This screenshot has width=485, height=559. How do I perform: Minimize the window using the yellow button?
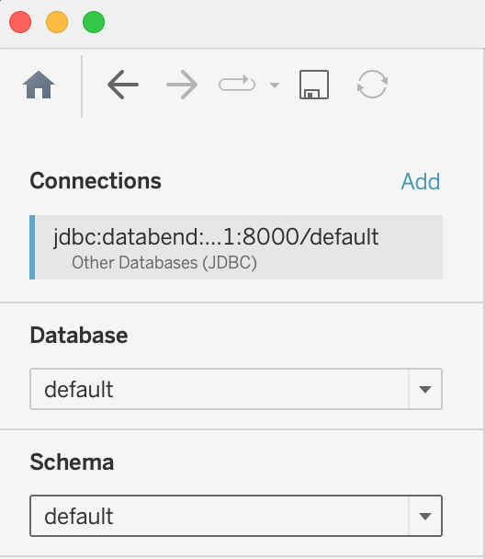tap(57, 22)
